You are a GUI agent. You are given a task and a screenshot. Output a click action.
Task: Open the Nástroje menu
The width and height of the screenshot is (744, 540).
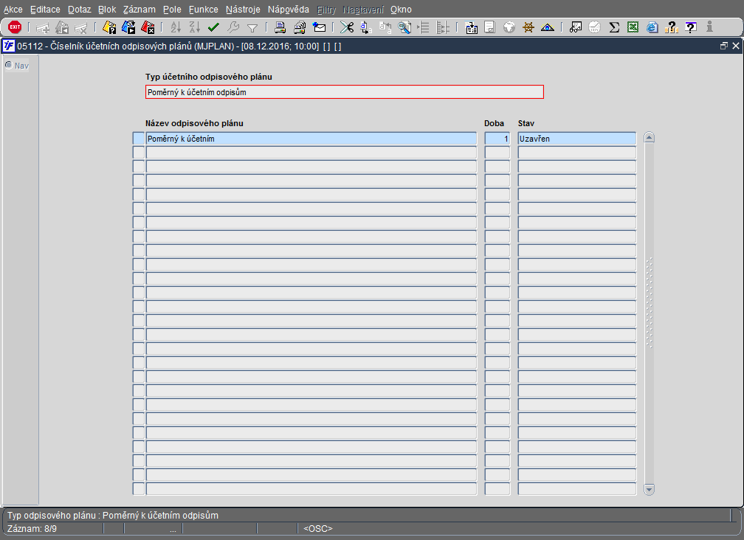click(243, 10)
